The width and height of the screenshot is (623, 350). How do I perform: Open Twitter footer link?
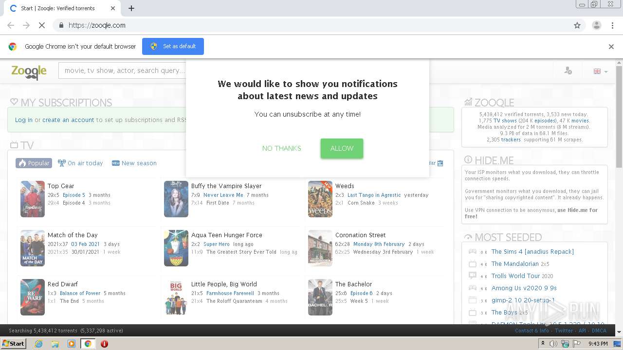[564, 331]
